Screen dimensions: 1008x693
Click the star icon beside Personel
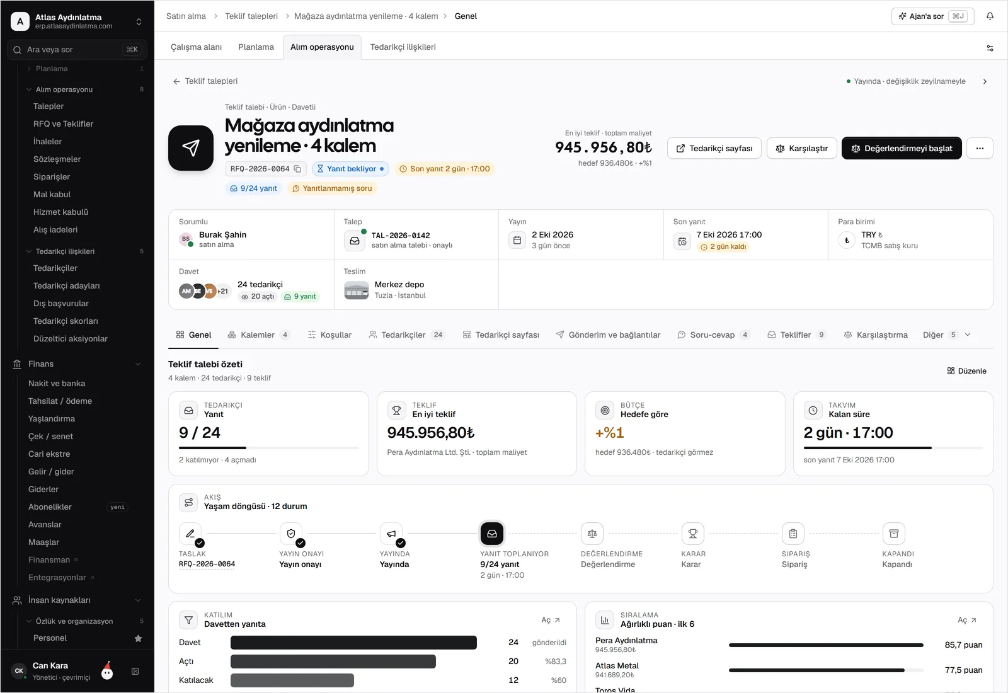pyautogui.click(x=138, y=638)
